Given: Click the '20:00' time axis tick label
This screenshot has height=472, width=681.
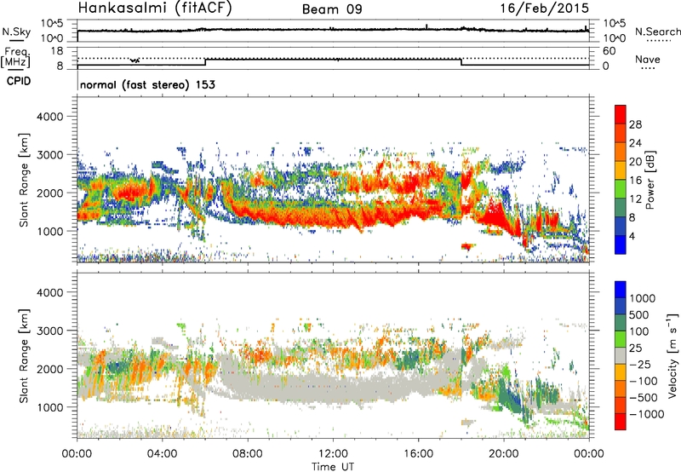Looking at the screenshot, I should pos(504,454).
